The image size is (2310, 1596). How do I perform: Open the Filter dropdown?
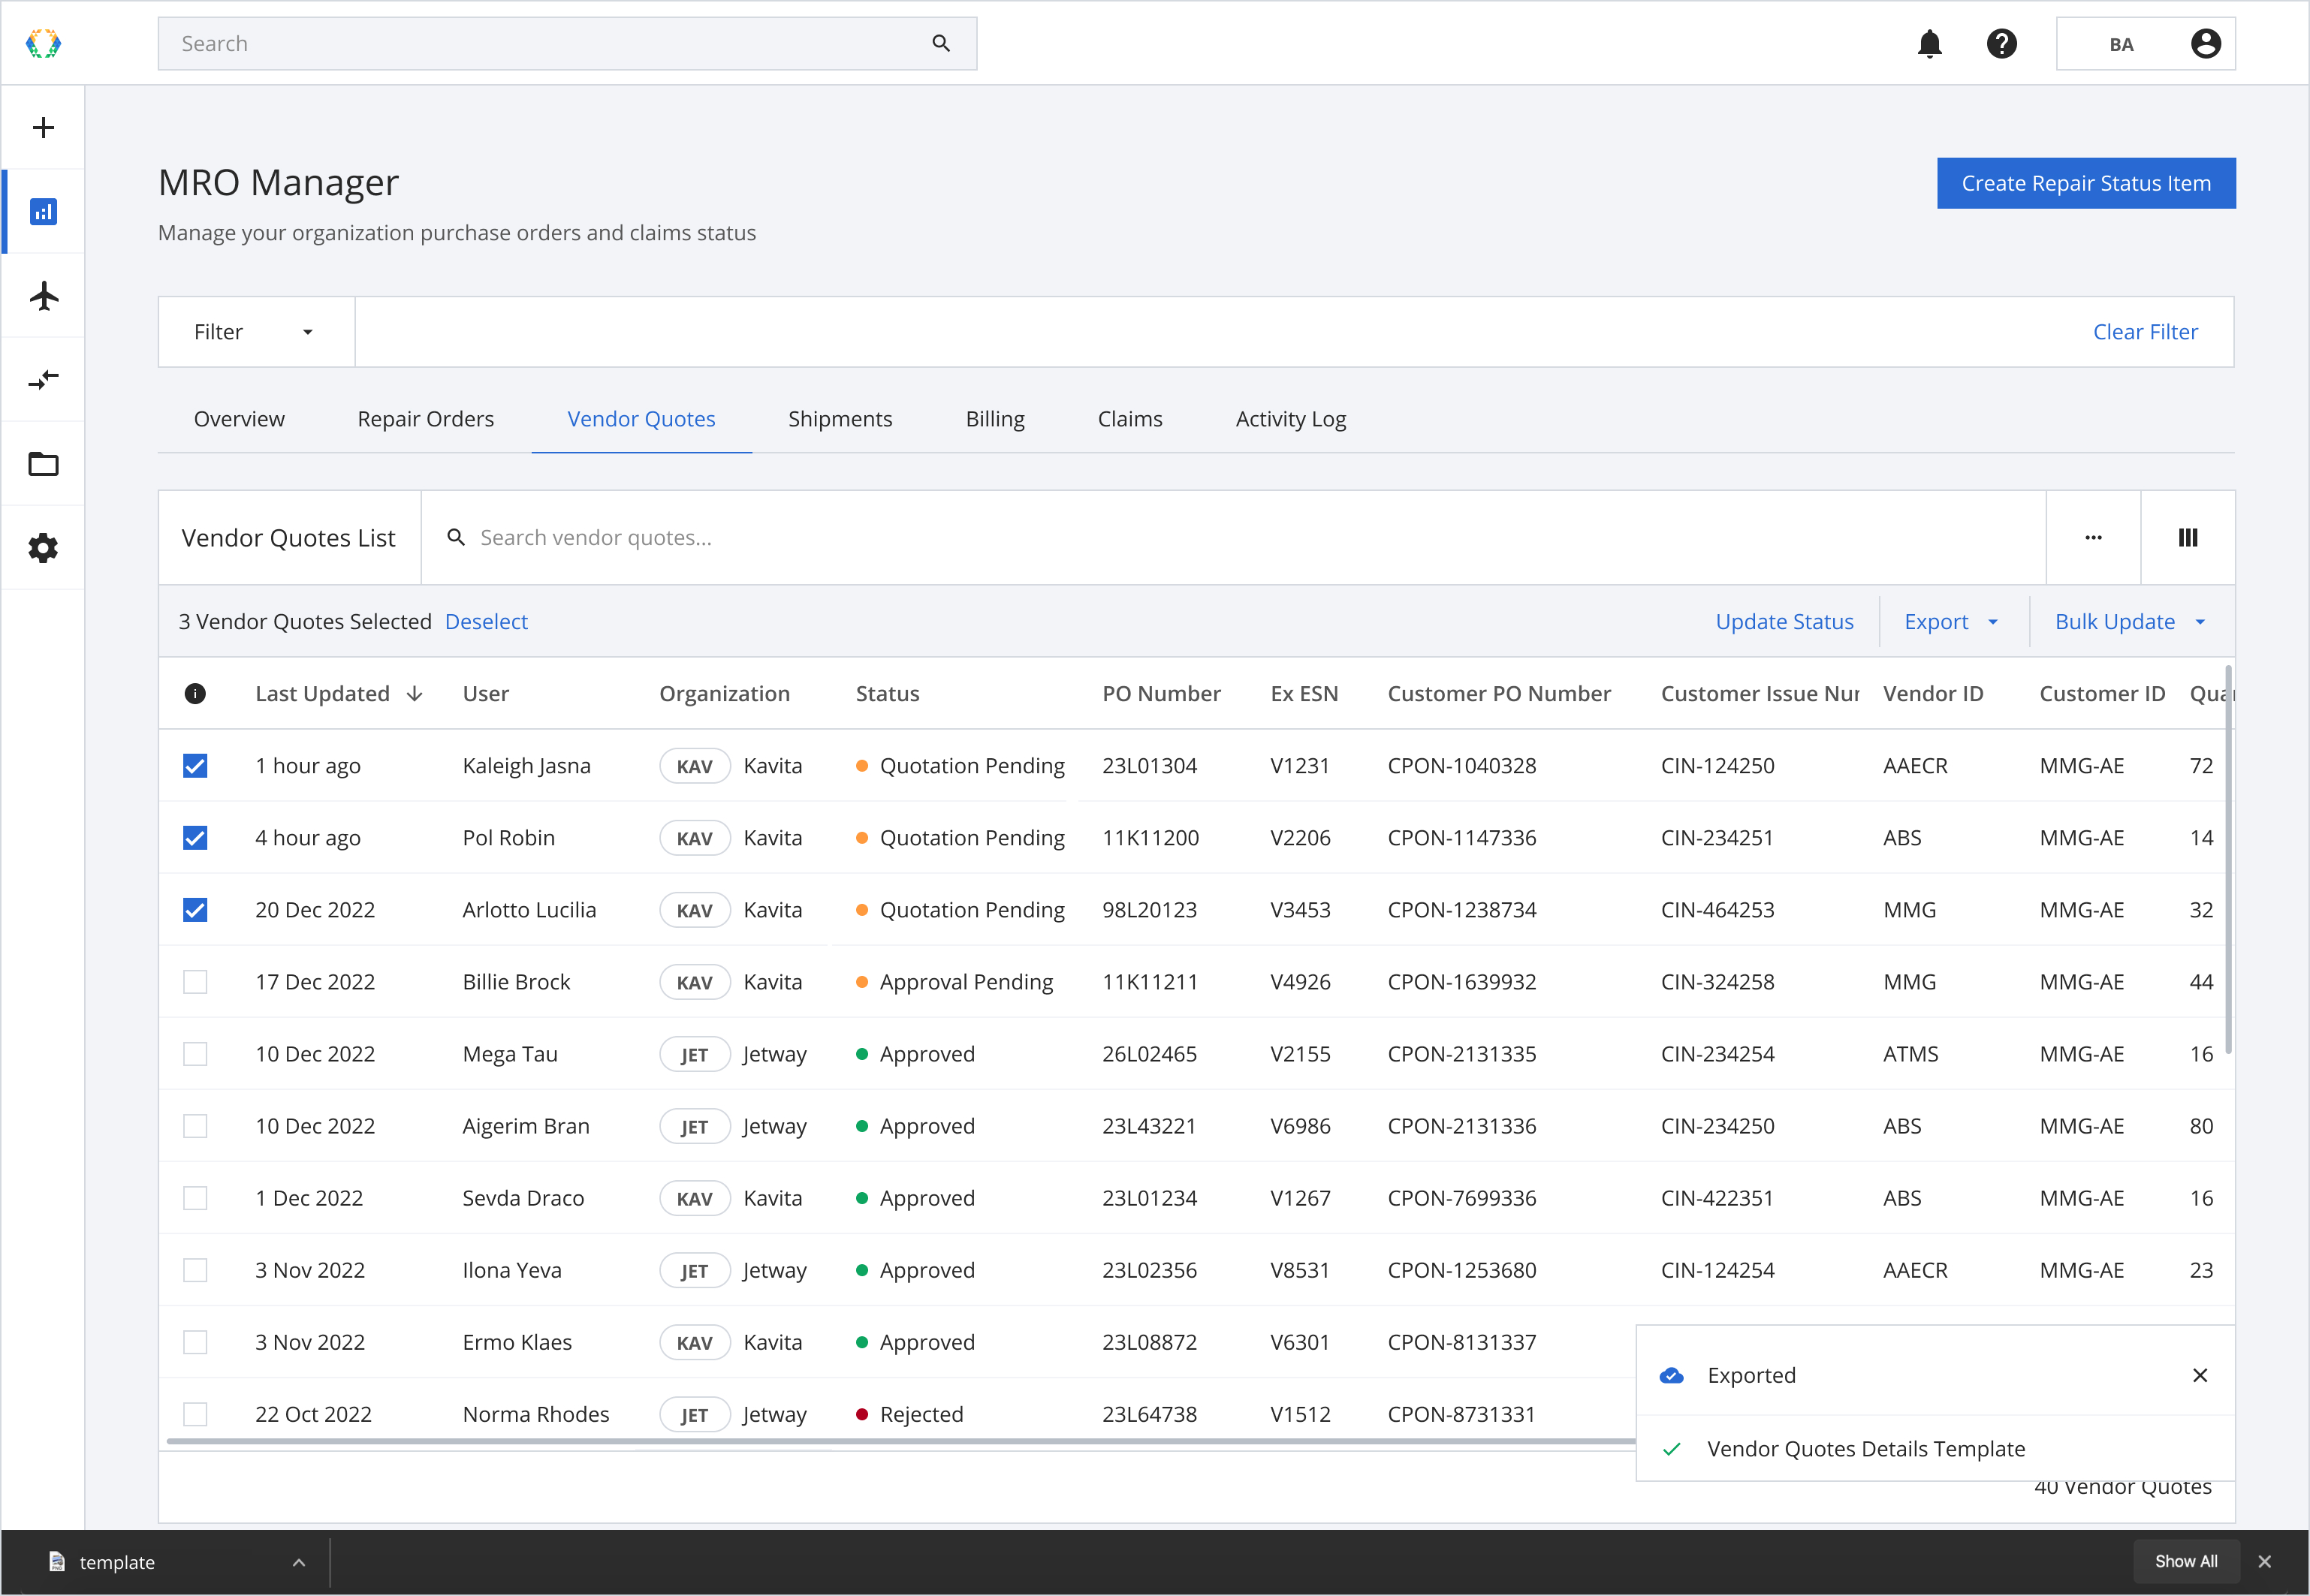pyautogui.click(x=256, y=332)
